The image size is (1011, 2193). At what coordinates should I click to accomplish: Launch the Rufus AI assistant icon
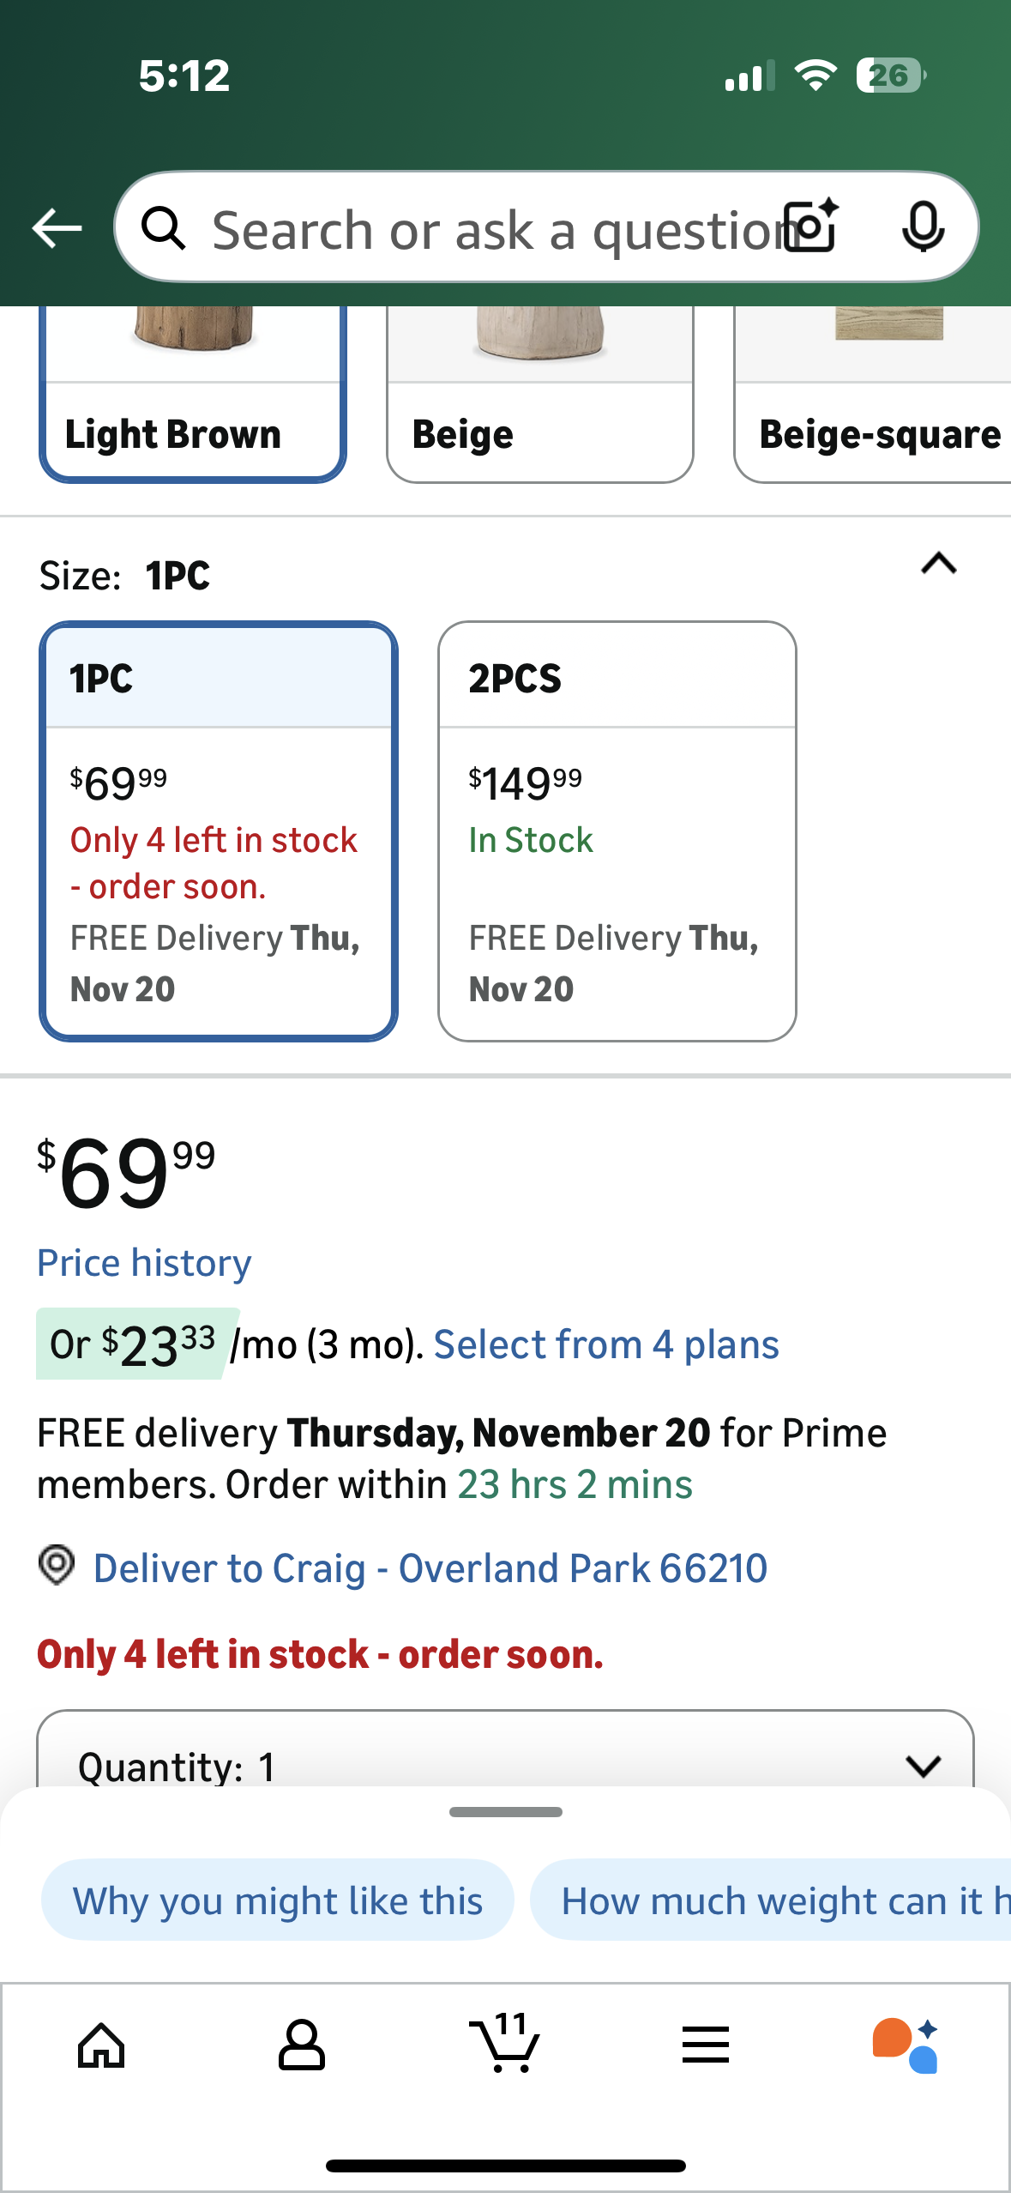(x=906, y=2045)
